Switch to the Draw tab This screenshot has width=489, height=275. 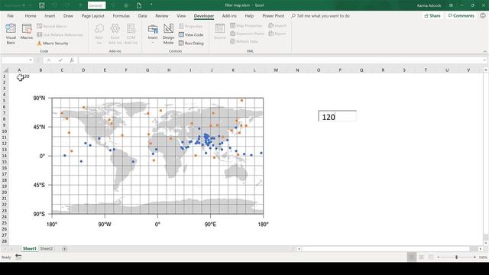68,16
